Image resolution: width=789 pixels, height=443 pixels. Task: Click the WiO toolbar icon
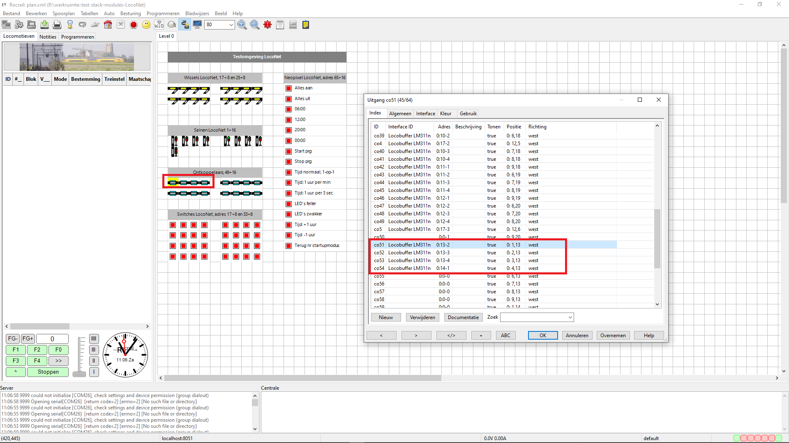(x=159, y=25)
